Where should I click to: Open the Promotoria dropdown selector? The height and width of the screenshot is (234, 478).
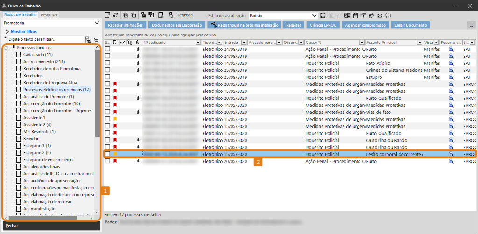click(x=97, y=22)
